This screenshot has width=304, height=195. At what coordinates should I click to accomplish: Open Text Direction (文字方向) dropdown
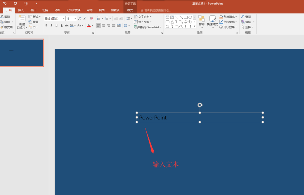click(143, 17)
